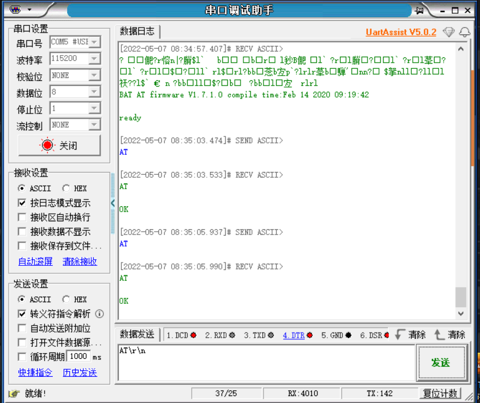Select HEX receive mode
The height and width of the screenshot is (403, 480).
pos(75,189)
